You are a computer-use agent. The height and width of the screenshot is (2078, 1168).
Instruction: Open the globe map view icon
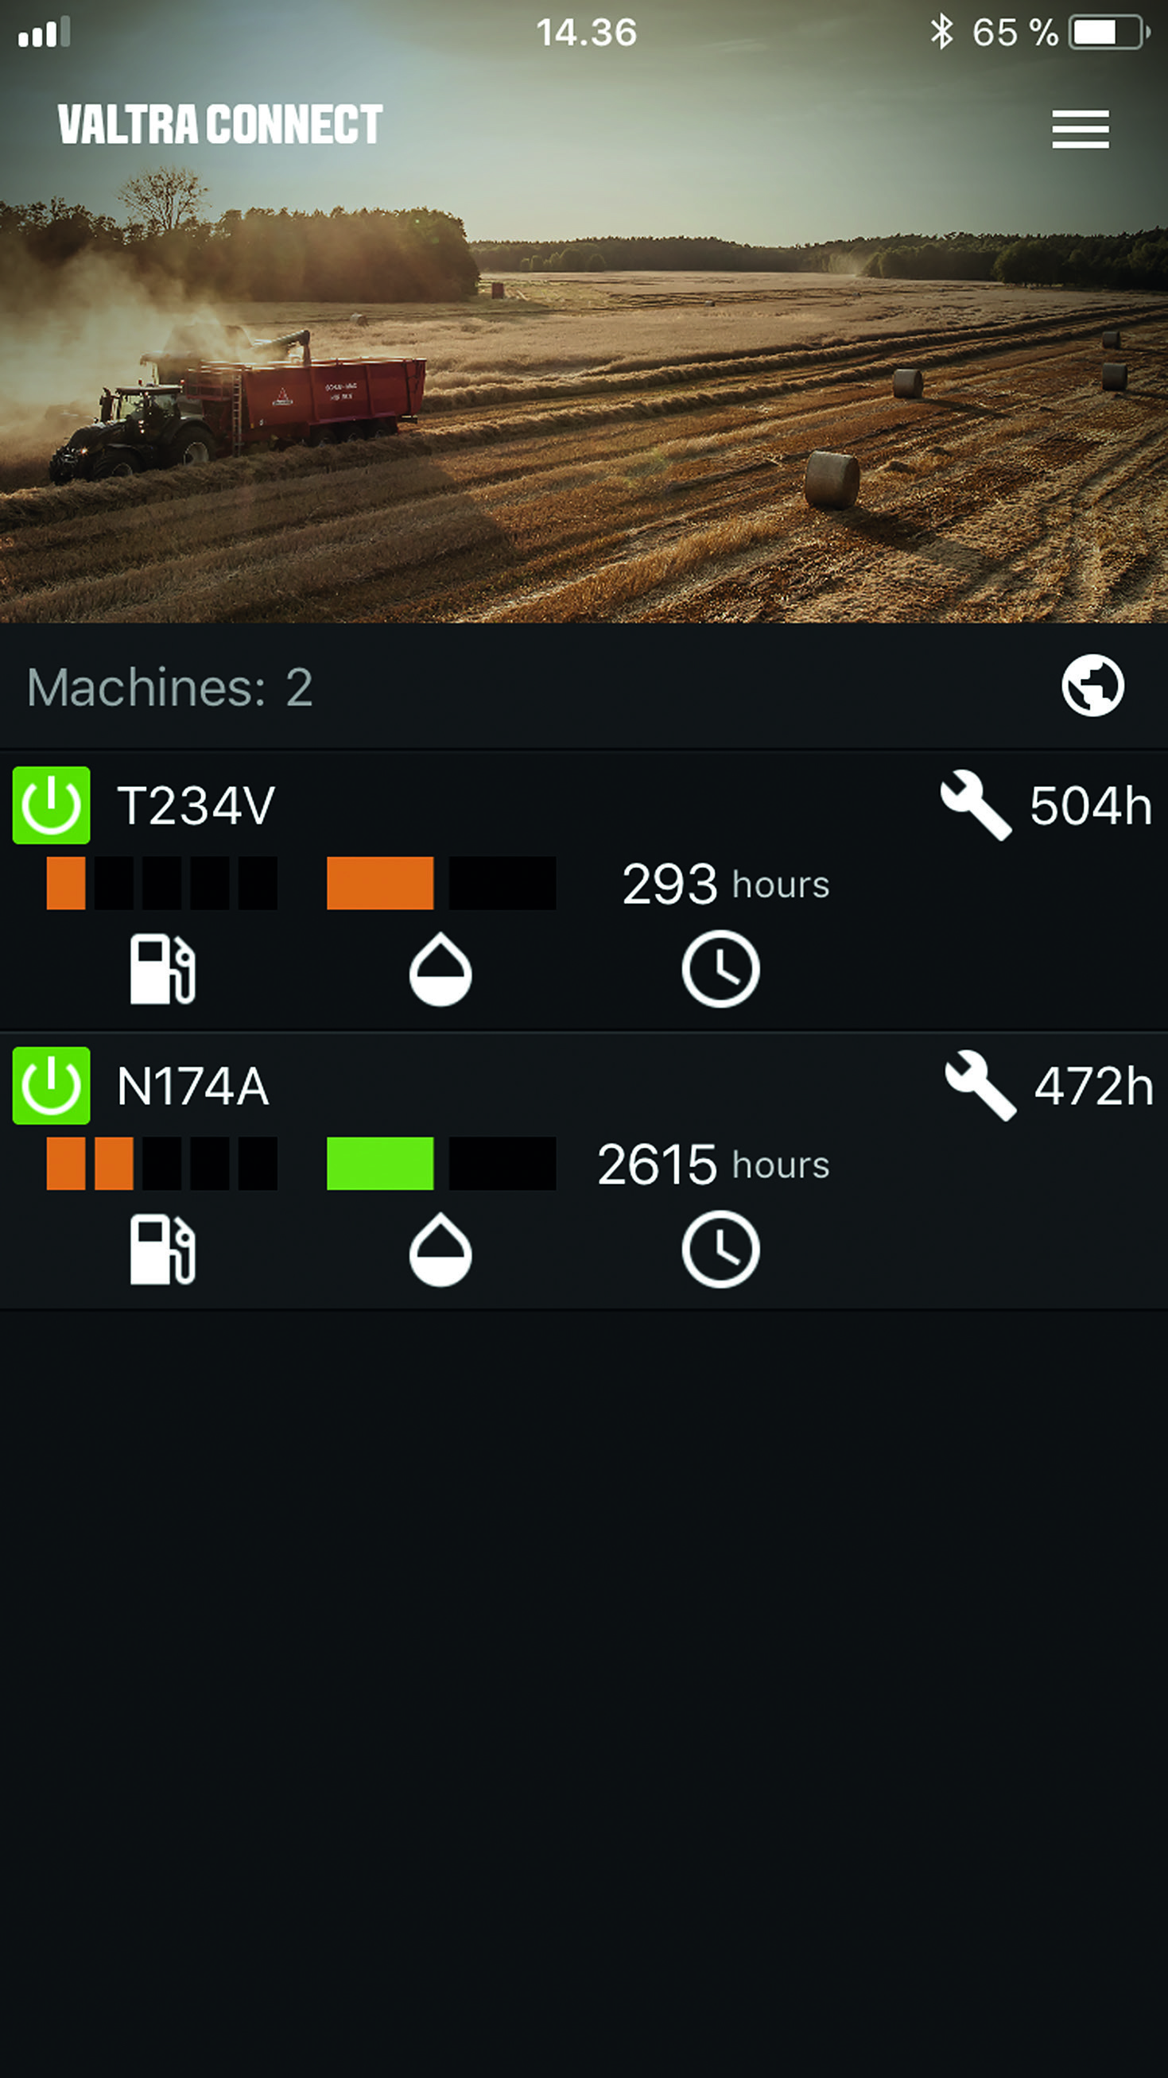point(1092,686)
